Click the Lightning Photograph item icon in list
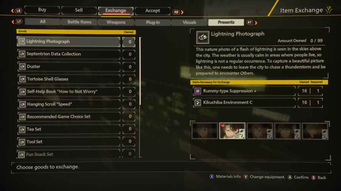The width and height of the screenshot is (341, 191). pos(22,42)
